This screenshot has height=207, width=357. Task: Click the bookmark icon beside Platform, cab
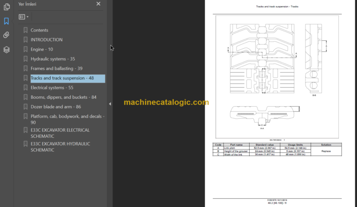(x=26, y=116)
